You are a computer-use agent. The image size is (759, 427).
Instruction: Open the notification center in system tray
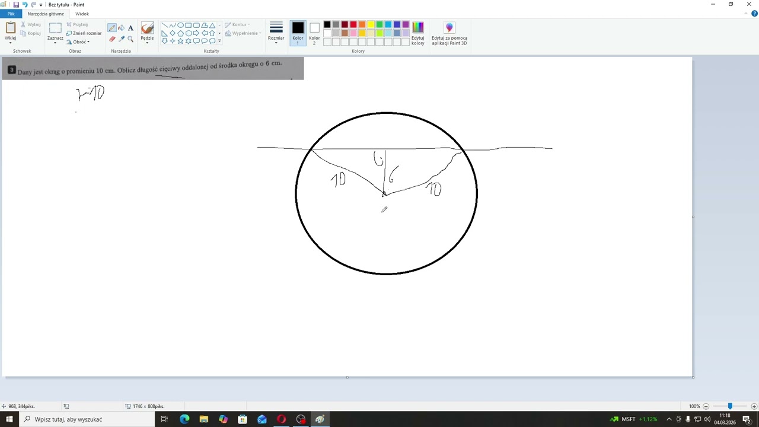pos(747,419)
